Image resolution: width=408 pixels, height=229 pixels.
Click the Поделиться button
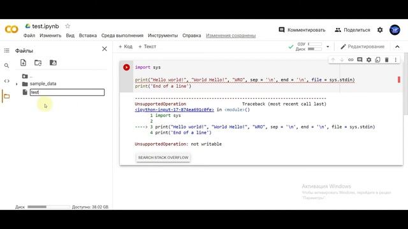click(x=353, y=30)
